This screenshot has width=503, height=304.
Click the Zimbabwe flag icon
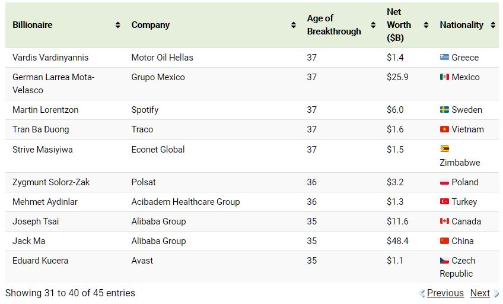tap(444, 149)
